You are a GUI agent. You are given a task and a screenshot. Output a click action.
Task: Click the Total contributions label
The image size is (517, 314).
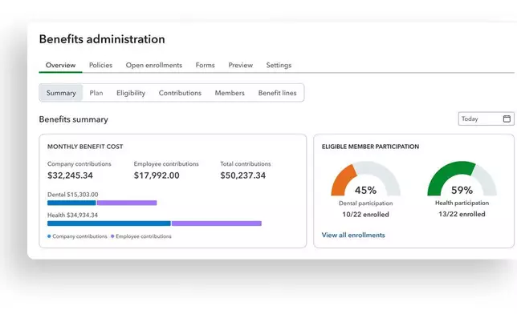(246, 164)
